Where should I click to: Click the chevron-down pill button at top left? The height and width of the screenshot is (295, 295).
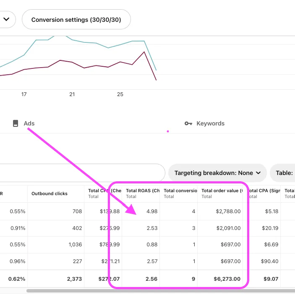pyautogui.click(x=6, y=19)
